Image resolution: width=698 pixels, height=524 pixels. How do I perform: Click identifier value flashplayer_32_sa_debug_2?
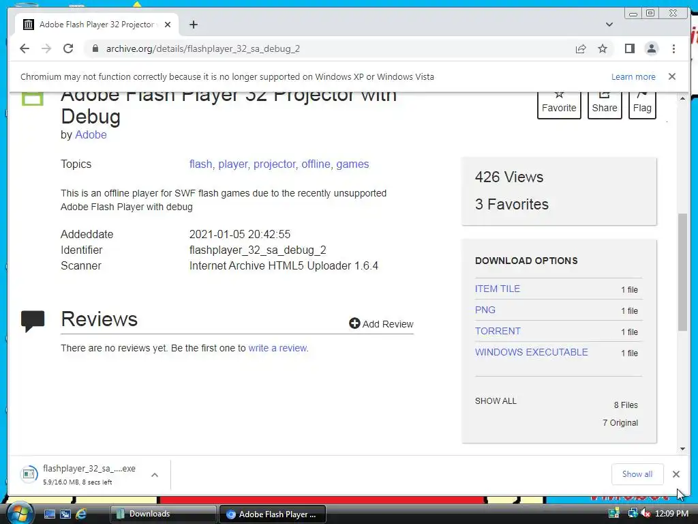click(258, 250)
